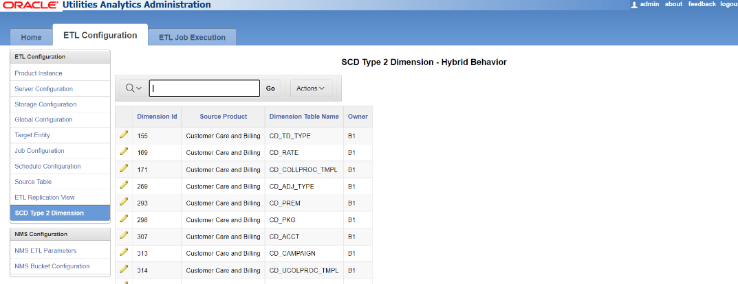
Task: Go to Storage Configuration
Action: (45, 104)
